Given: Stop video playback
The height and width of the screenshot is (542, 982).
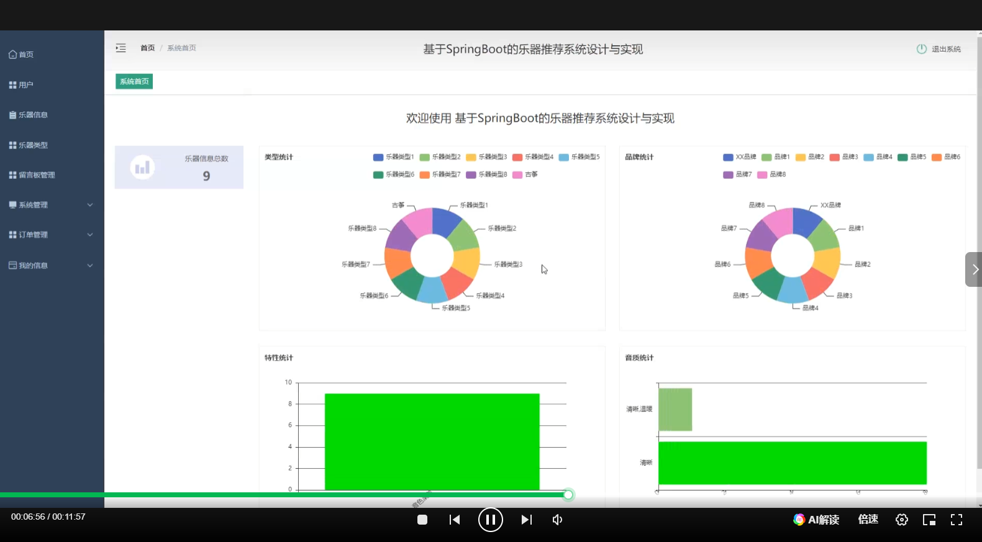Looking at the screenshot, I should coord(422,520).
